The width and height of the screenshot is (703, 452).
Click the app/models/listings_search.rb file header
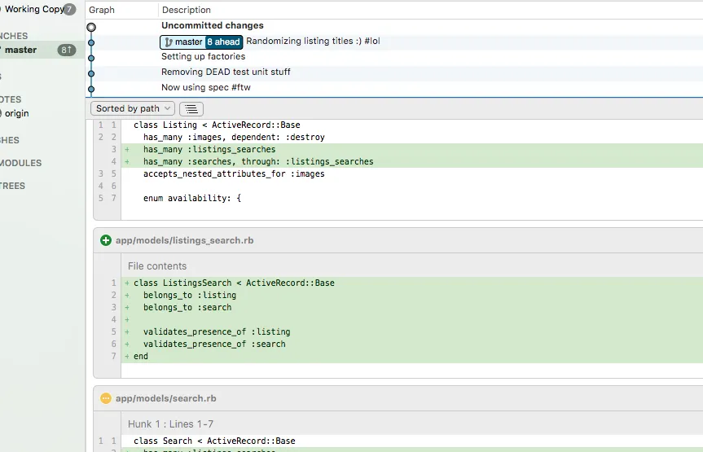click(184, 240)
